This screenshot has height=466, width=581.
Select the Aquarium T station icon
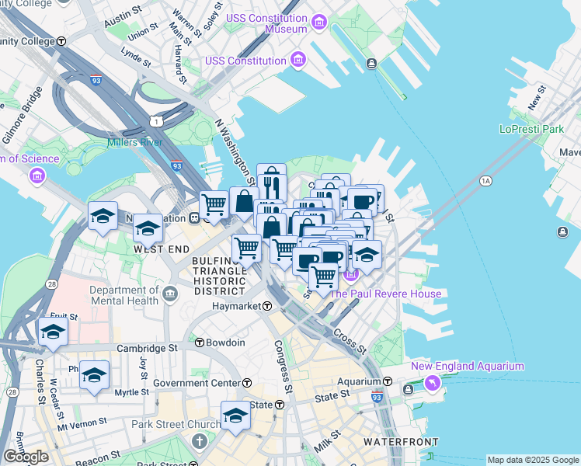coord(388,381)
